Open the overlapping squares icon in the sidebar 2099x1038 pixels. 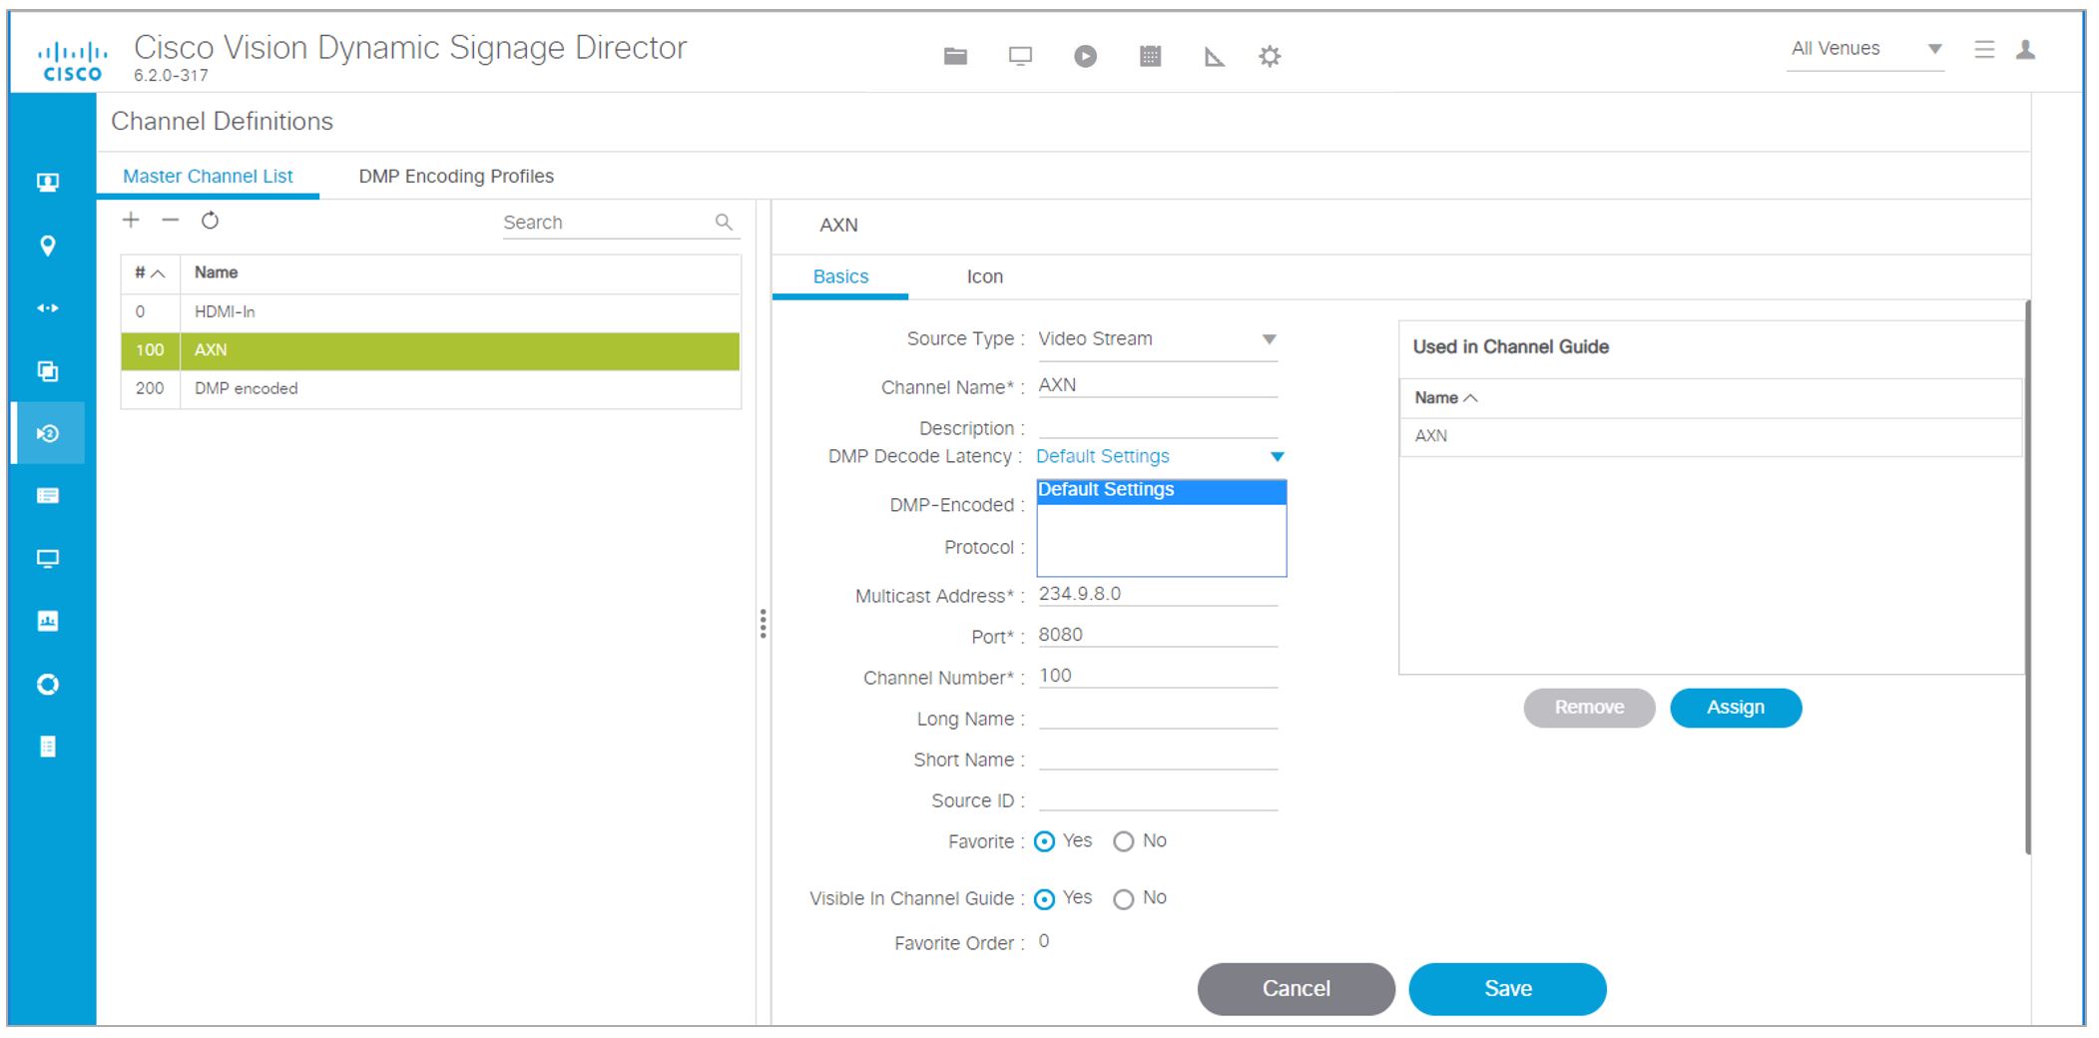[x=48, y=371]
